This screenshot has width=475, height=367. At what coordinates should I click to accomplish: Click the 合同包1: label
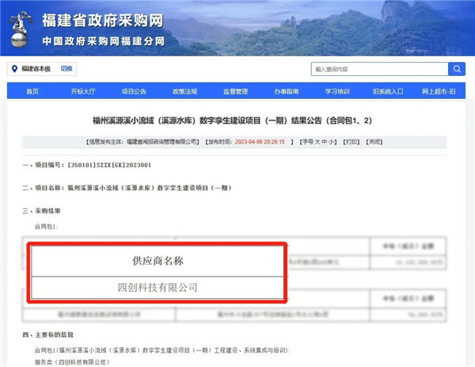pos(46,227)
